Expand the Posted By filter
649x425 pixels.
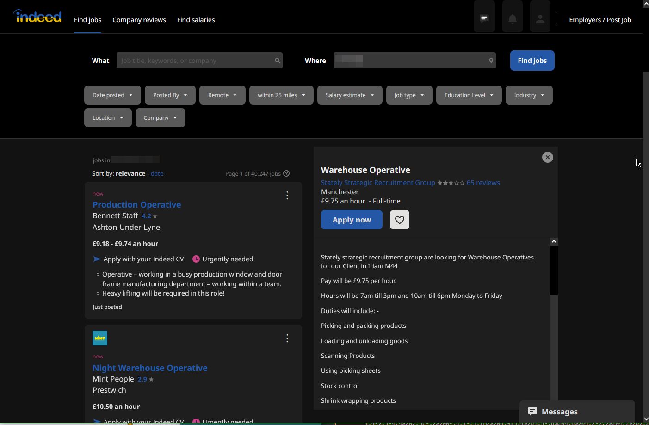pos(170,95)
